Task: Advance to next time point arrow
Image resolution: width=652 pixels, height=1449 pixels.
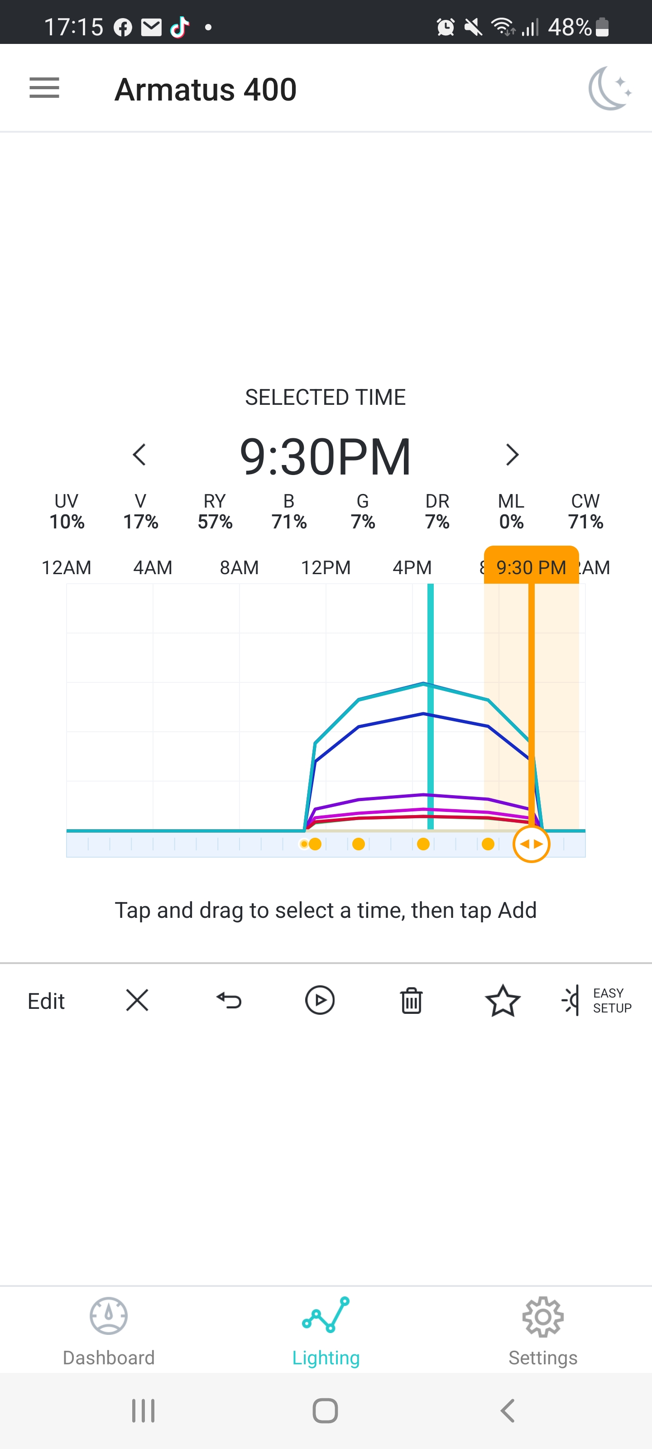Action: 512,455
